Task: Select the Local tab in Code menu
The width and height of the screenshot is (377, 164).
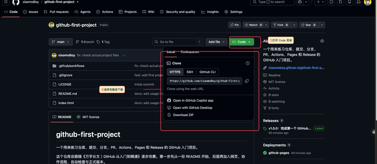Action: pyautogui.click(x=171, y=52)
